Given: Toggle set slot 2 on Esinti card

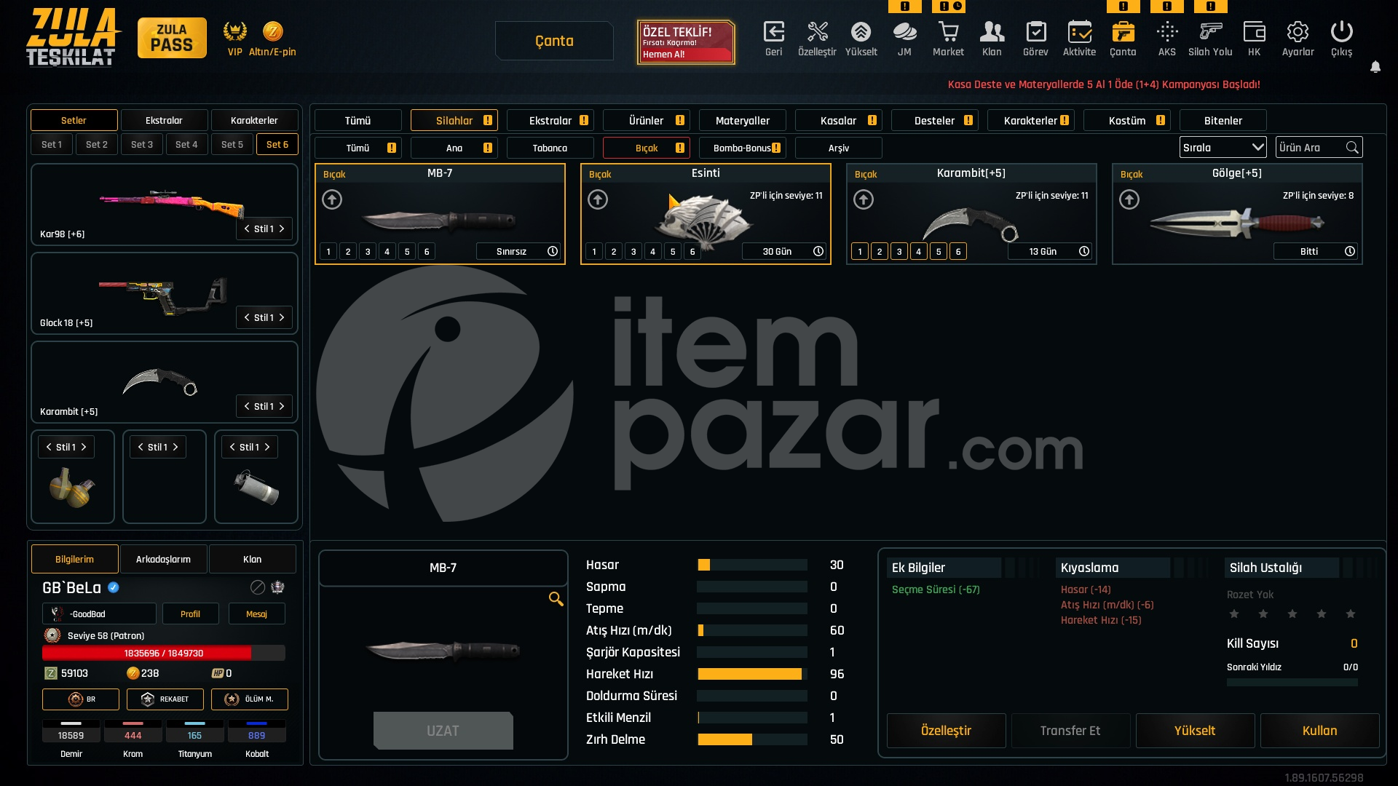Looking at the screenshot, I should tap(614, 252).
